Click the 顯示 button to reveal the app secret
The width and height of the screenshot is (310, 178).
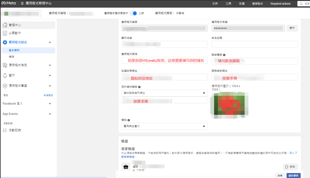coord(292,28)
